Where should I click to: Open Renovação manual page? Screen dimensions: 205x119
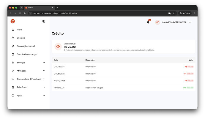click(x=26, y=46)
